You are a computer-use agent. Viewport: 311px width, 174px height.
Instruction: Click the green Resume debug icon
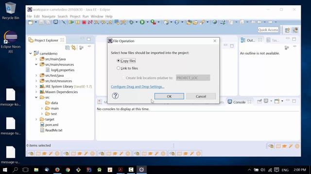pos(71,22)
